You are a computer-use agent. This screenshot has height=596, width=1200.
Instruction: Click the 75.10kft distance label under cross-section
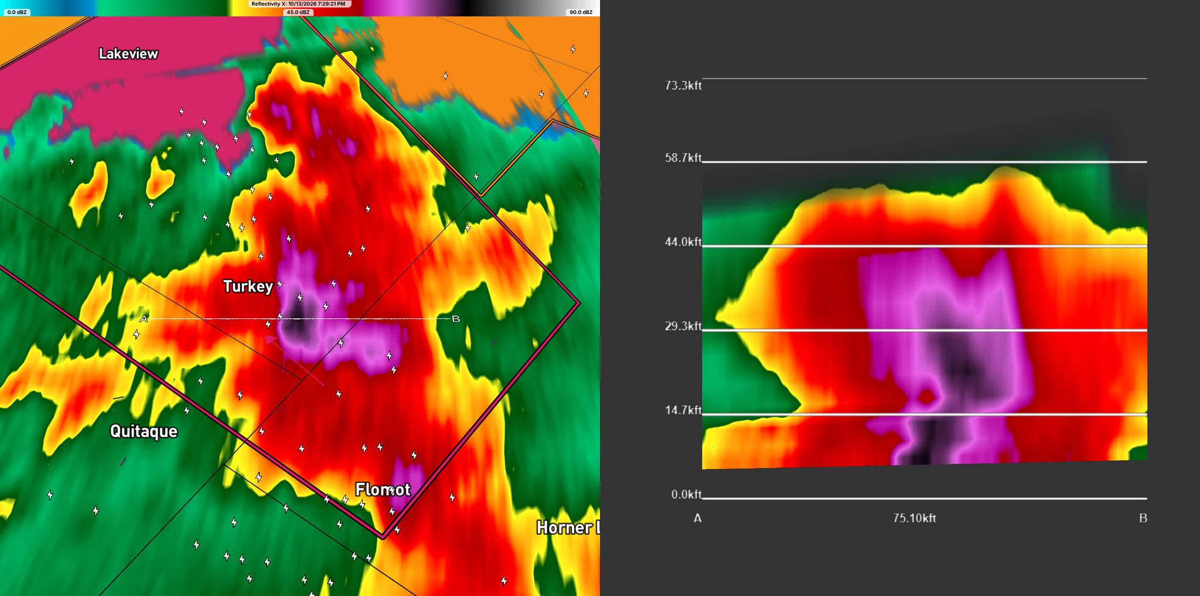[914, 518]
